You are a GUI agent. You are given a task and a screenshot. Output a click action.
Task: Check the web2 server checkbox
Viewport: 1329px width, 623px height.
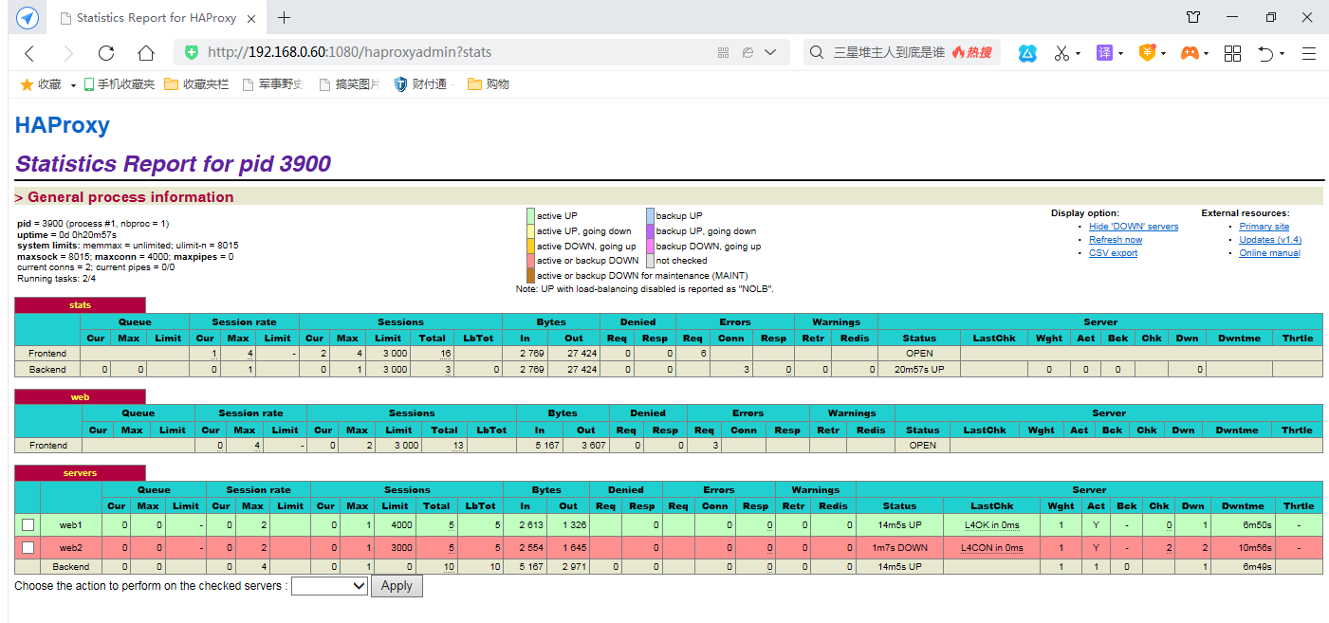click(x=28, y=547)
